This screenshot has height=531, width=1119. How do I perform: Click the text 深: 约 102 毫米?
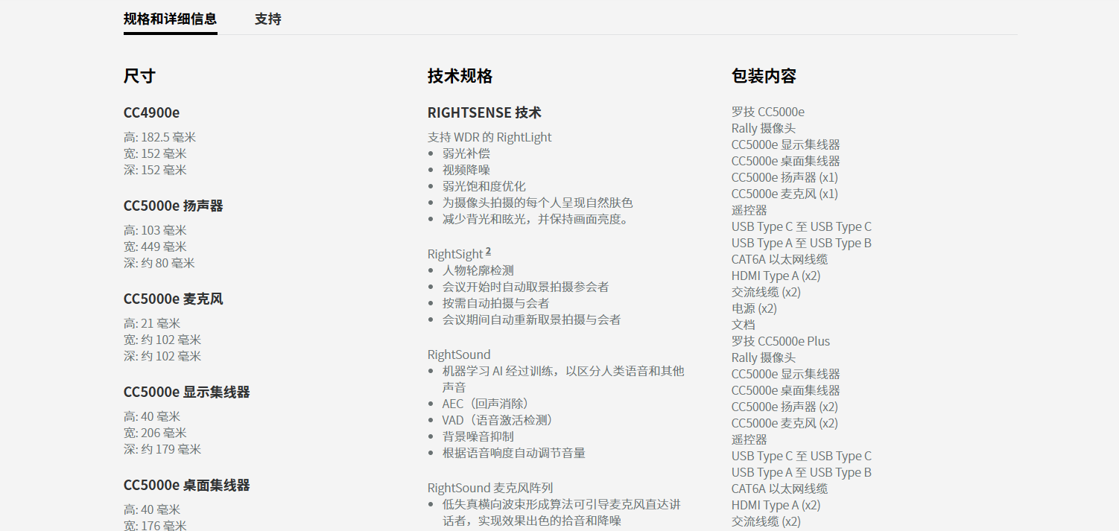(x=162, y=356)
